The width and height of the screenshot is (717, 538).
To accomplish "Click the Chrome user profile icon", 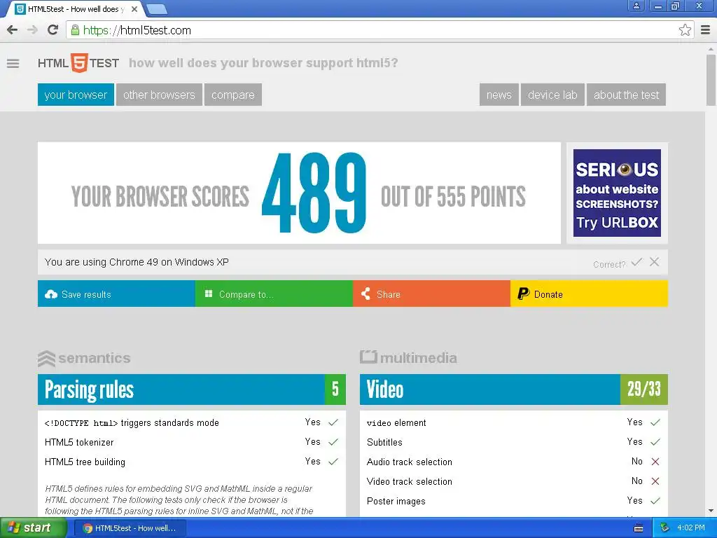I will pyautogui.click(x=636, y=6).
